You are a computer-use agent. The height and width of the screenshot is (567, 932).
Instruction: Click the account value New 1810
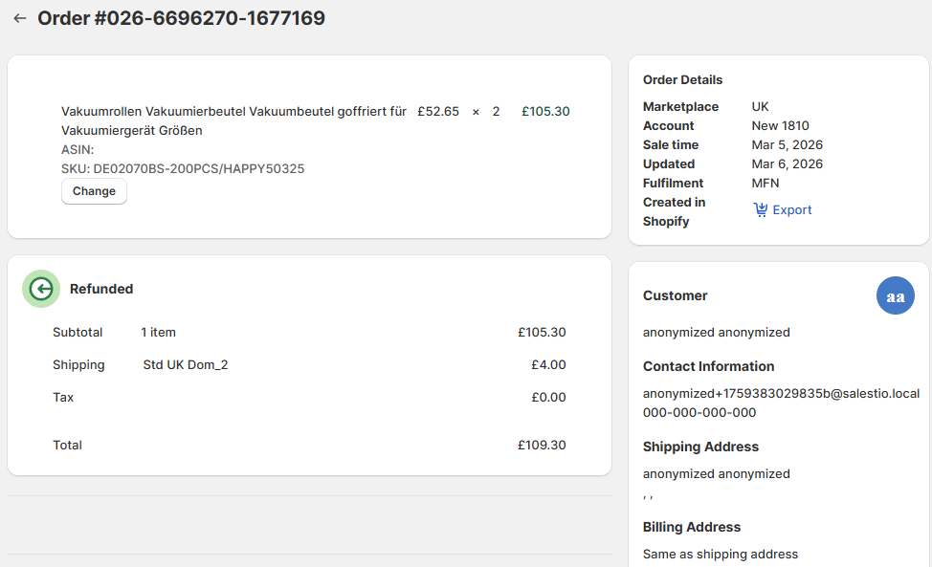click(x=780, y=125)
